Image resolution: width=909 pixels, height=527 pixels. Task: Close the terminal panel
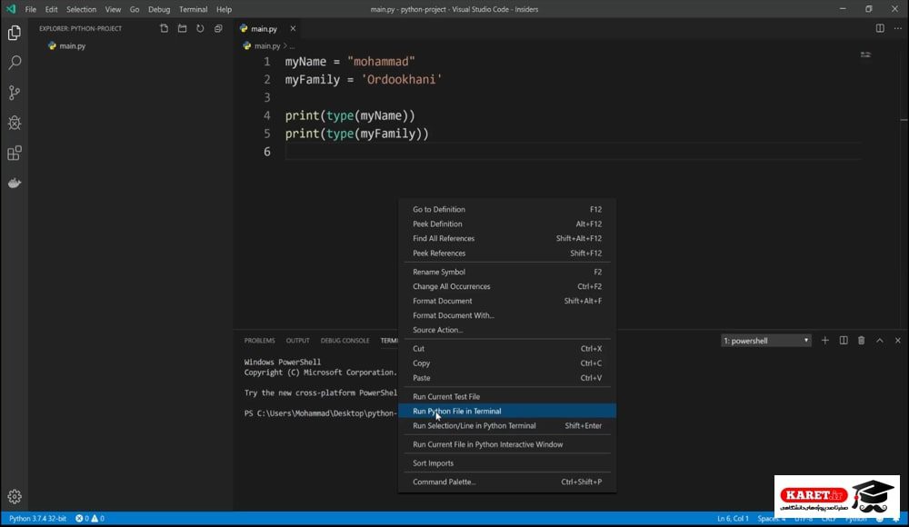(x=898, y=341)
